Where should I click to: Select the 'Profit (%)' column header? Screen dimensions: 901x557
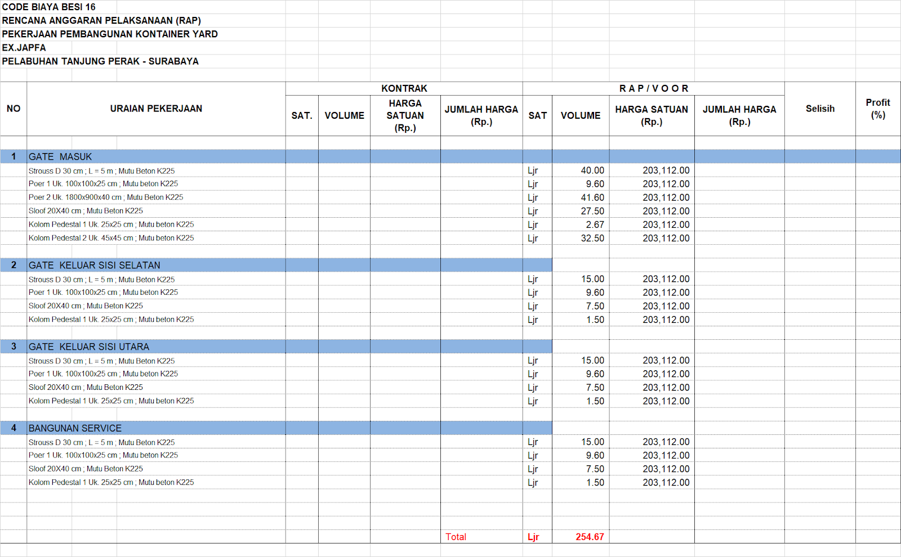click(878, 109)
